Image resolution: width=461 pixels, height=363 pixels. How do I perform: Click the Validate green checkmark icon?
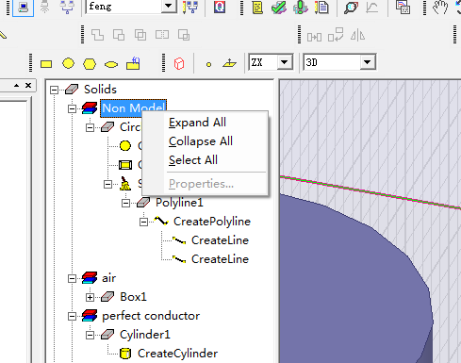click(x=279, y=8)
